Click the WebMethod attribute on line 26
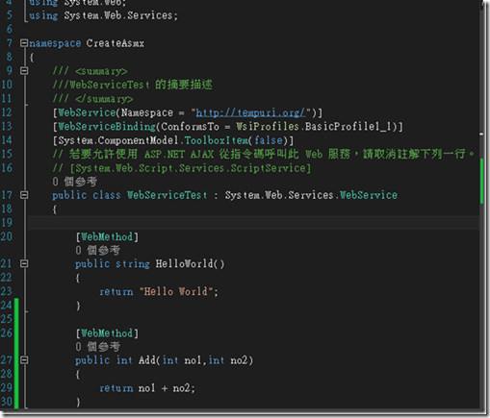 pos(107,333)
